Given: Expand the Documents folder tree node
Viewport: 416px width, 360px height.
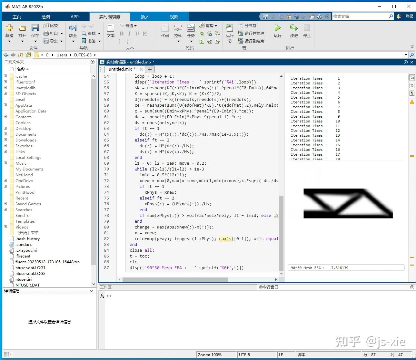Looking at the screenshot, I should [x=5, y=134].
